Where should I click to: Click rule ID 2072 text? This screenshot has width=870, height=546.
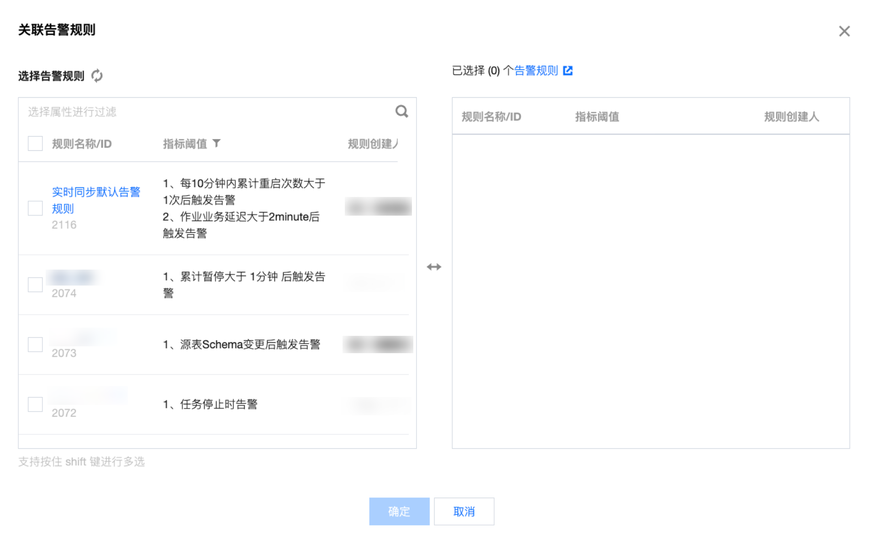click(64, 413)
